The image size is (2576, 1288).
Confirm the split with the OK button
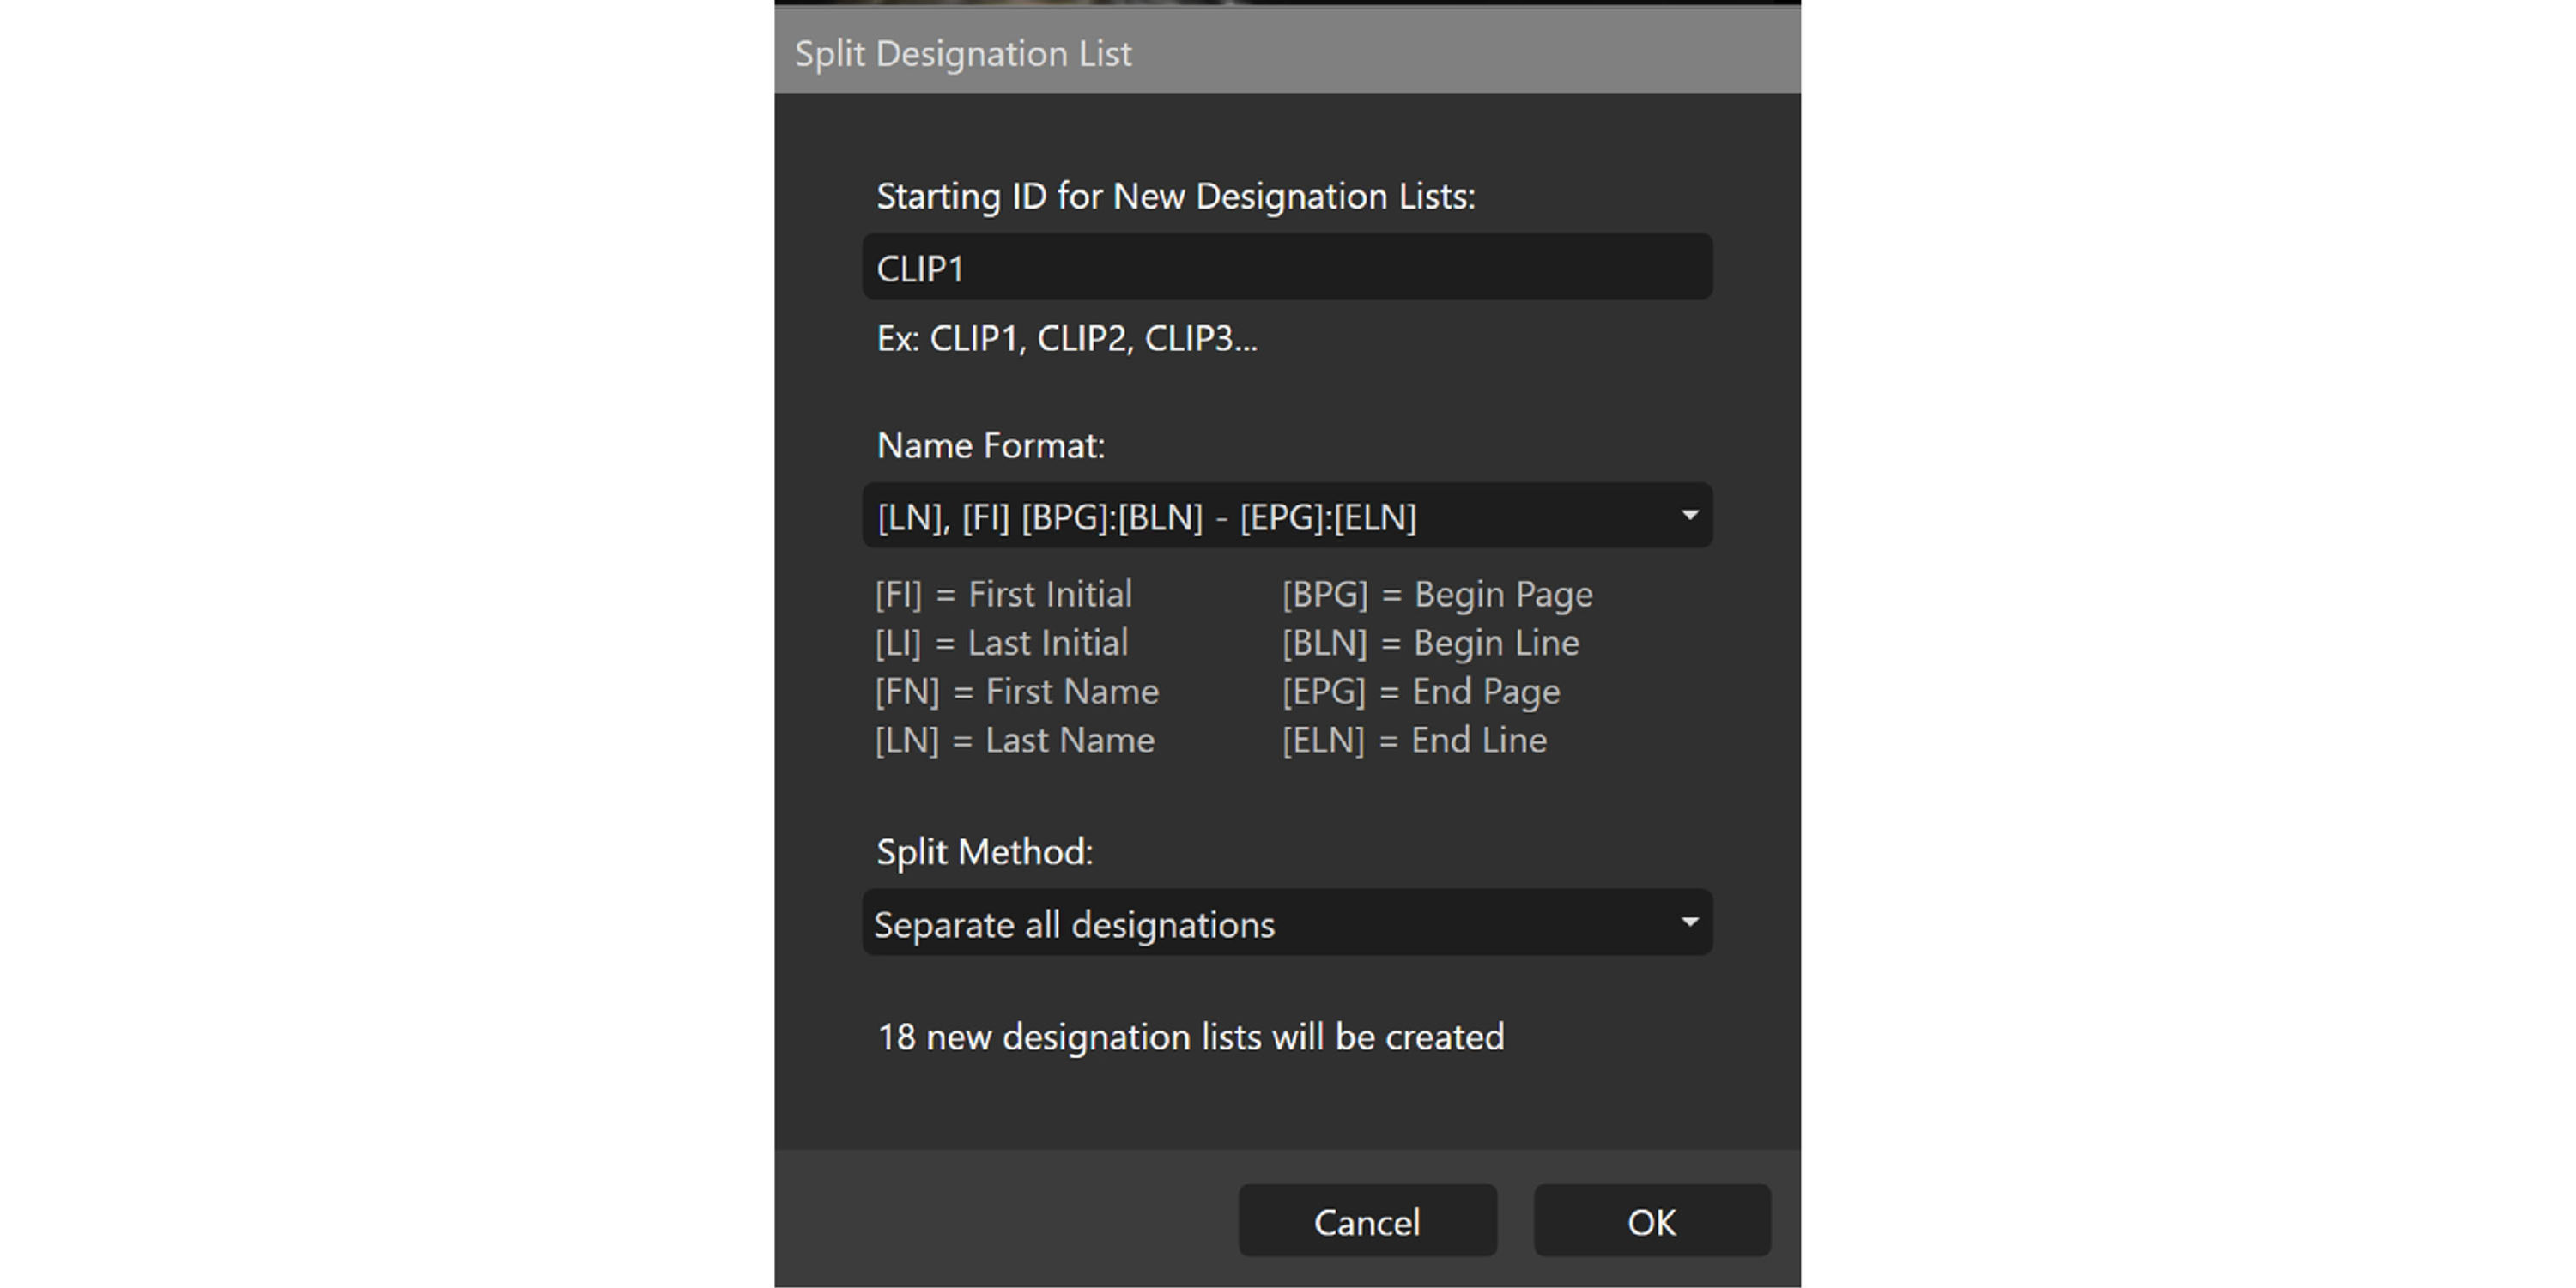1651,1221
